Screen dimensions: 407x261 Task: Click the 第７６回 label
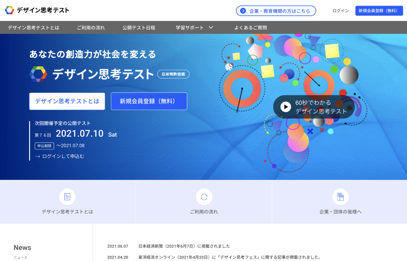tap(43, 135)
